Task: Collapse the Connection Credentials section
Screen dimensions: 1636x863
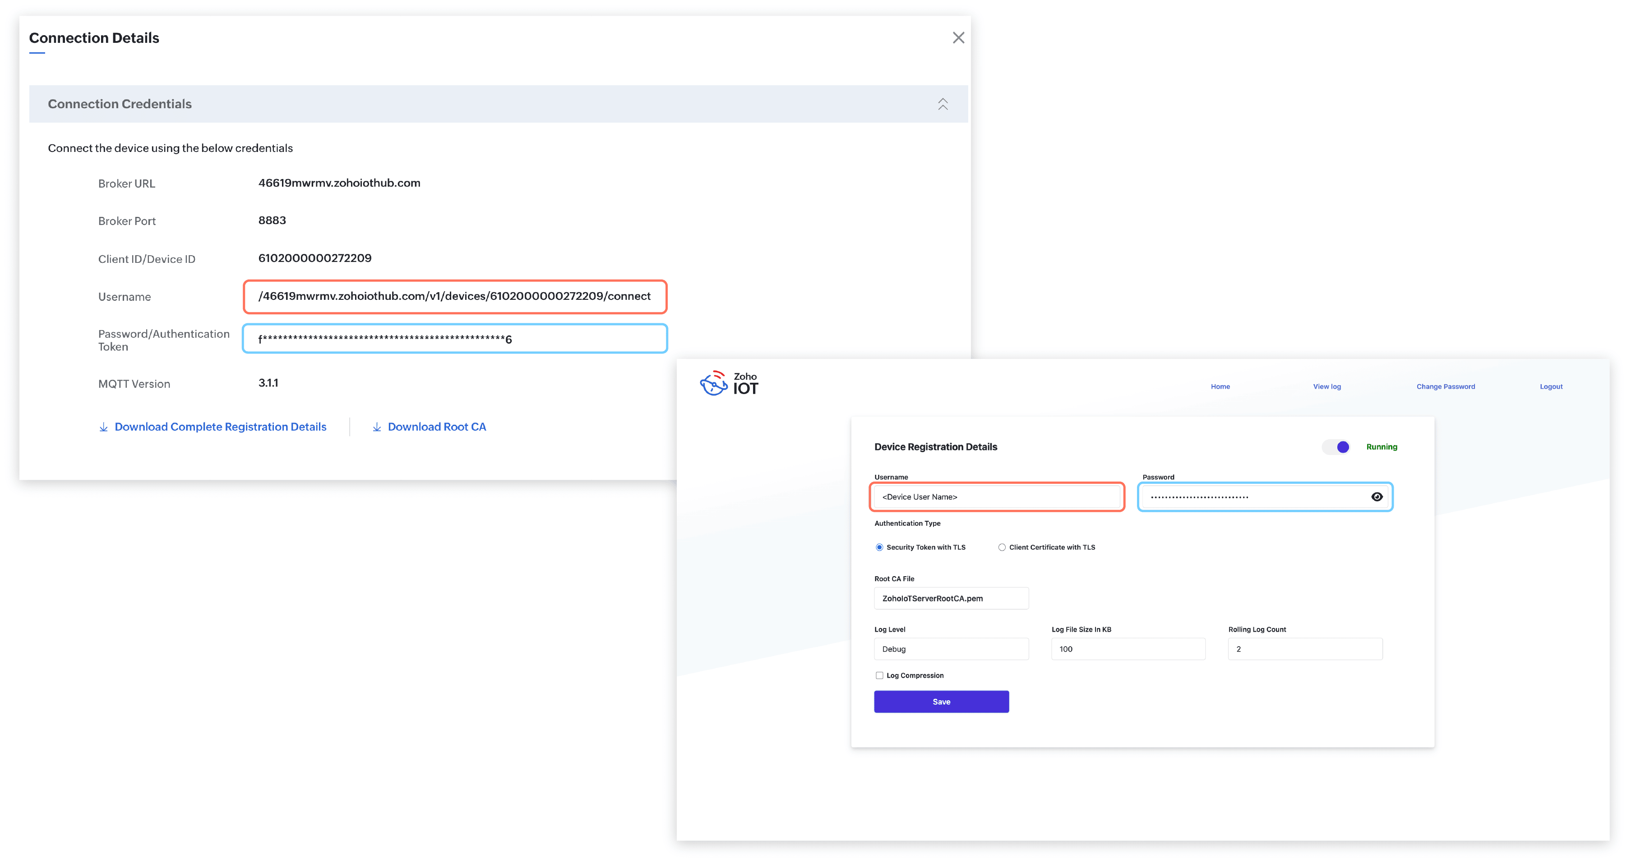Action: point(943,104)
